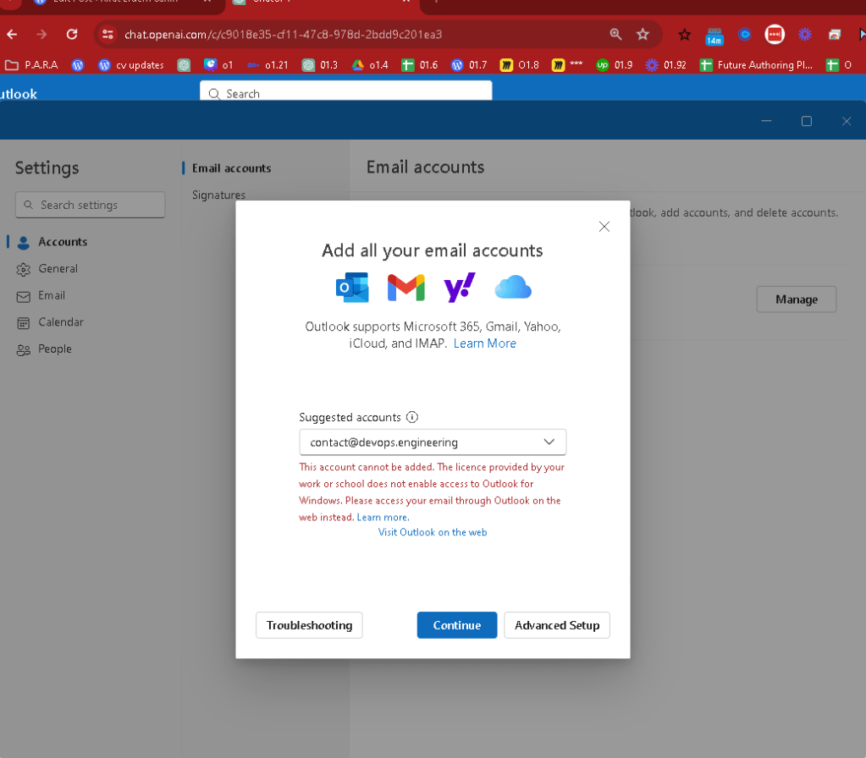Click the Outlook logo in the dialog
The height and width of the screenshot is (758, 866).
pos(352,287)
